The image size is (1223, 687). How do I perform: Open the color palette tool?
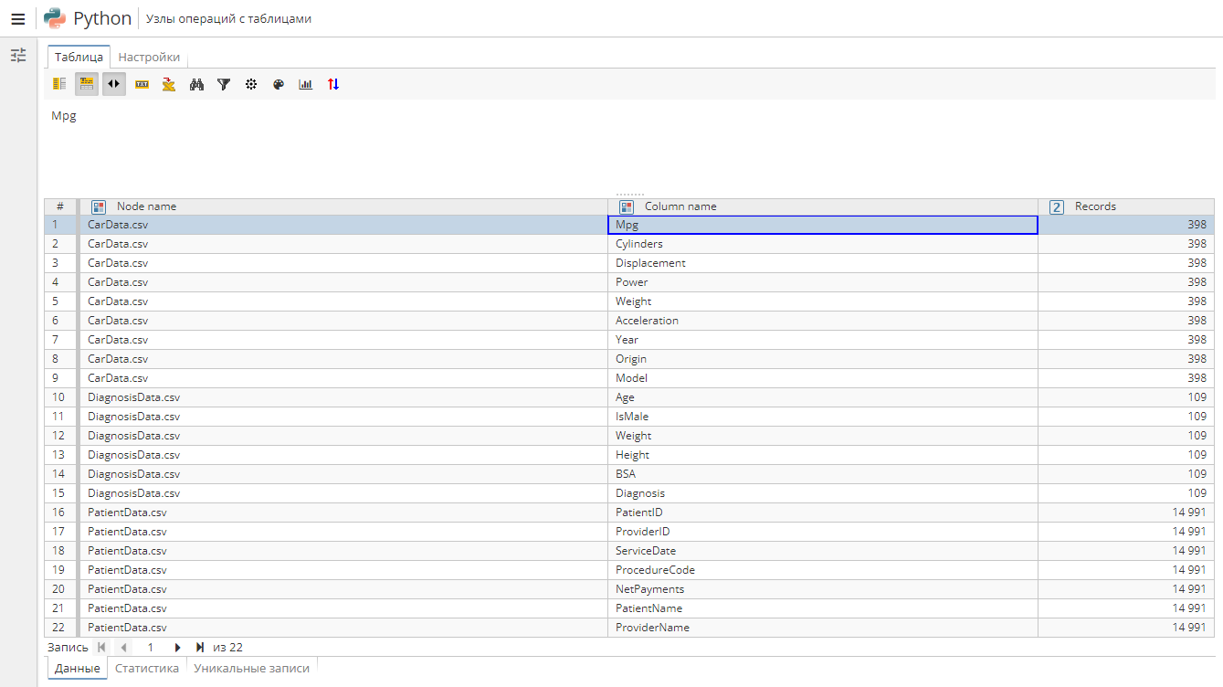(278, 84)
